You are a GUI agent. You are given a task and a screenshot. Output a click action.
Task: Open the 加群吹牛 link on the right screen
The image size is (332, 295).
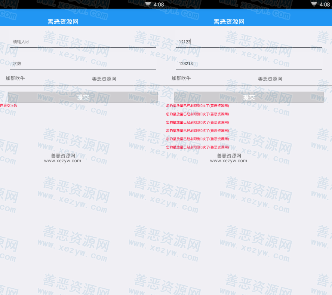[x=181, y=79]
